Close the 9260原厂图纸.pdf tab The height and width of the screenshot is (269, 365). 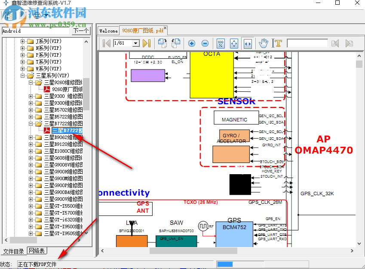pos(165,29)
